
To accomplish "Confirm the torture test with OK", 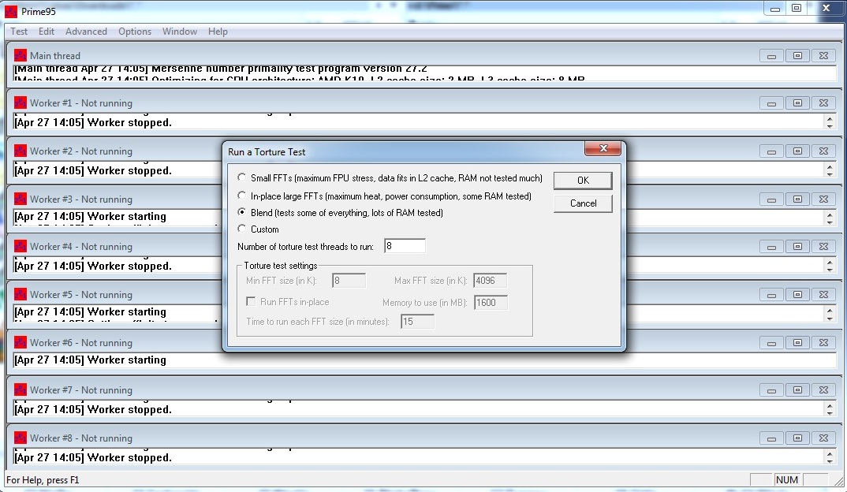I will 583,181.
